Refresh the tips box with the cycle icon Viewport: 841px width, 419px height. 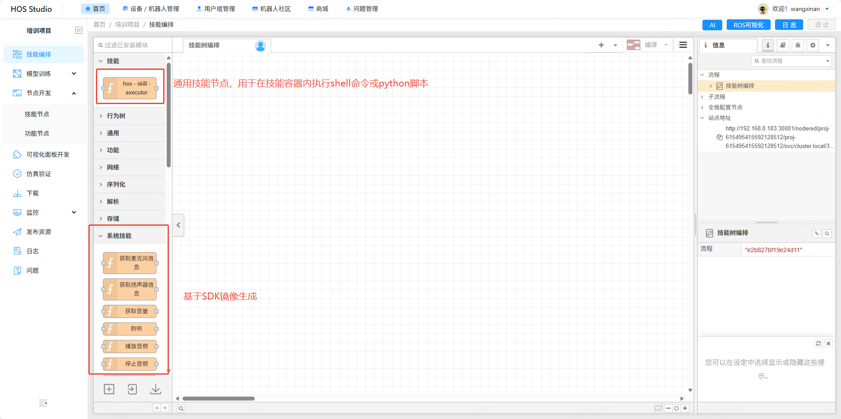click(818, 343)
